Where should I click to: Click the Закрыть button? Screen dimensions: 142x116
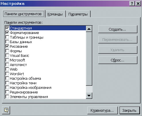(x=130, y=111)
